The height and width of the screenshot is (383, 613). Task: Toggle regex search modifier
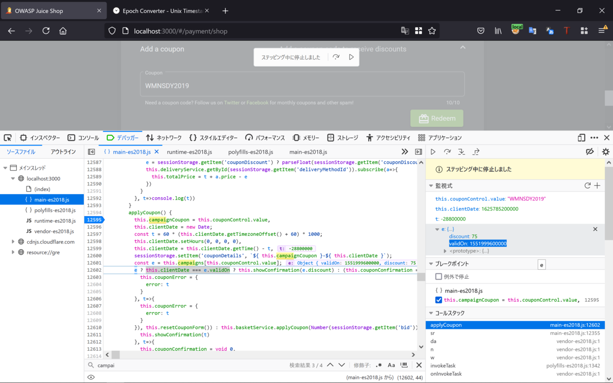pos(379,365)
